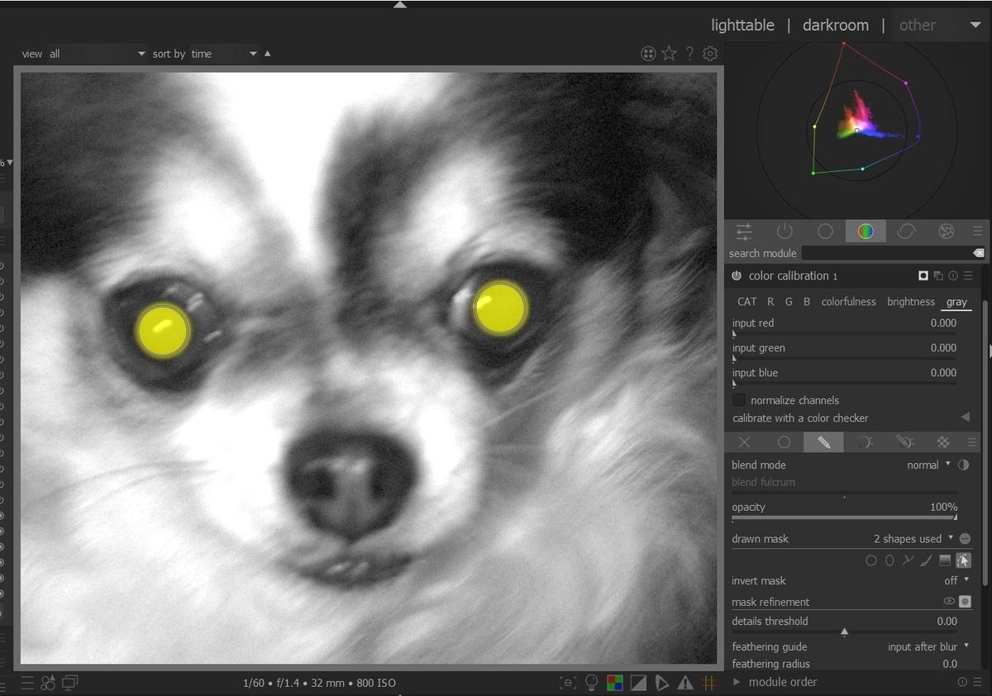This screenshot has width=992, height=696.
Task: Create a multiple instance of color calibration
Action: [938, 276]
